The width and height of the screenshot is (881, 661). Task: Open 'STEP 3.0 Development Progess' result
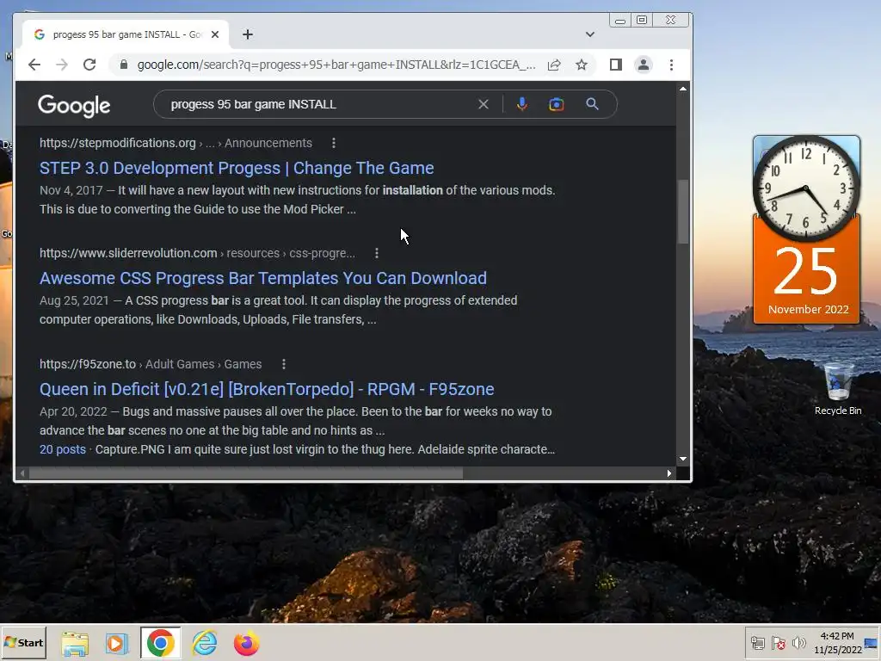click(x=237, y=168)
